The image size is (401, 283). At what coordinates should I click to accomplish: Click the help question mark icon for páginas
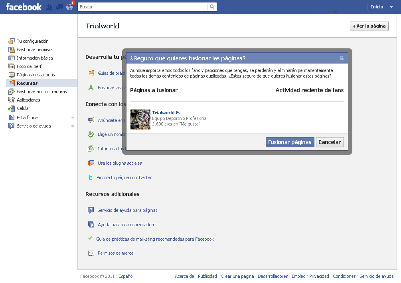[x=91, y=210]
